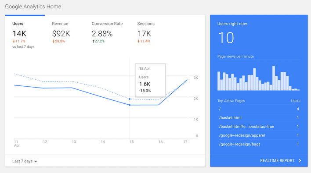Click the dropdown arrow beside Last 7 days
This screenshot has width=311, height=173.
[x=36, y=162]
